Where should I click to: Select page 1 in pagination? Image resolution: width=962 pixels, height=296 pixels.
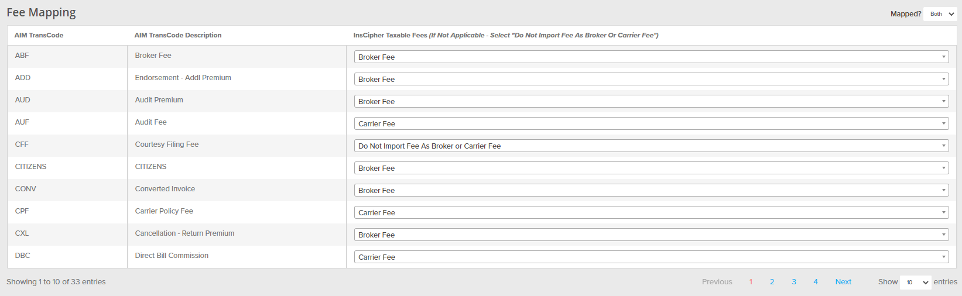pos(751,282)
